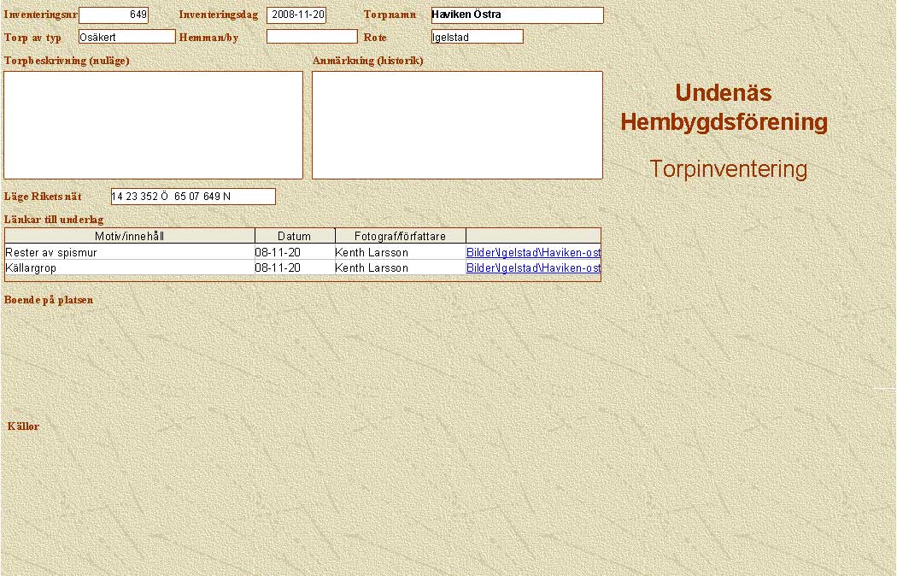897x576 pixels.
Task: Click the empty Hemman/by field
Action: tap(311, 37)
